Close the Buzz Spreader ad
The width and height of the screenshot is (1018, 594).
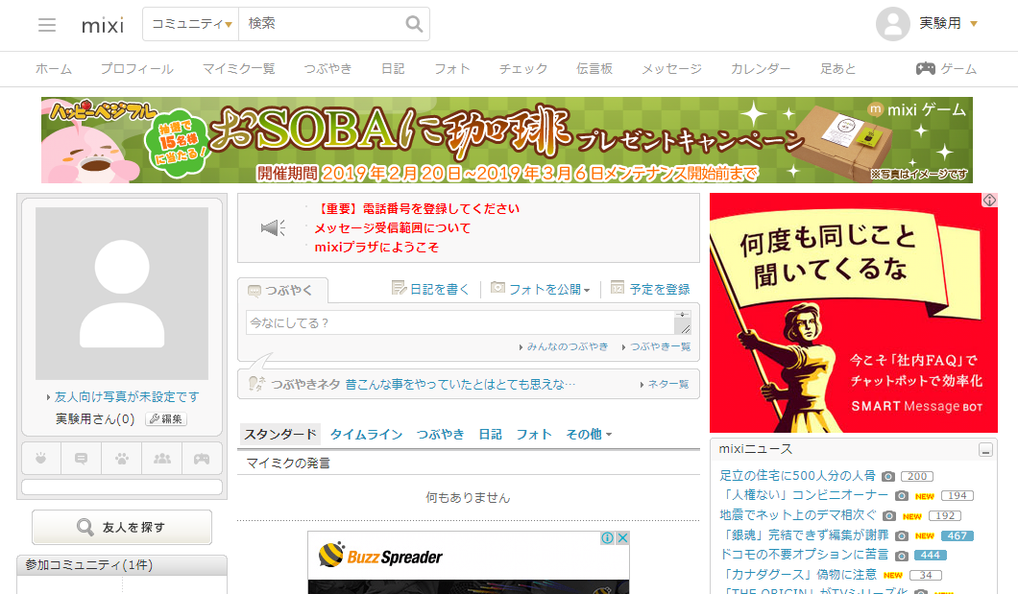point(622,537)
